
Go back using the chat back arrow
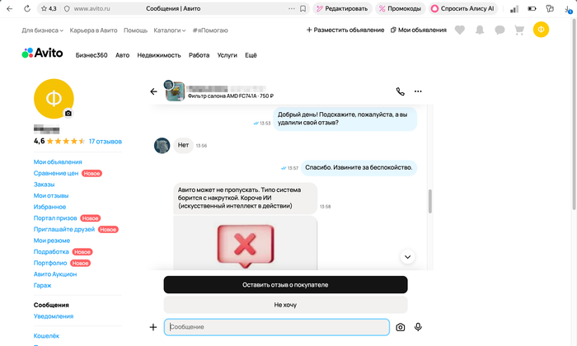point(153,91)
